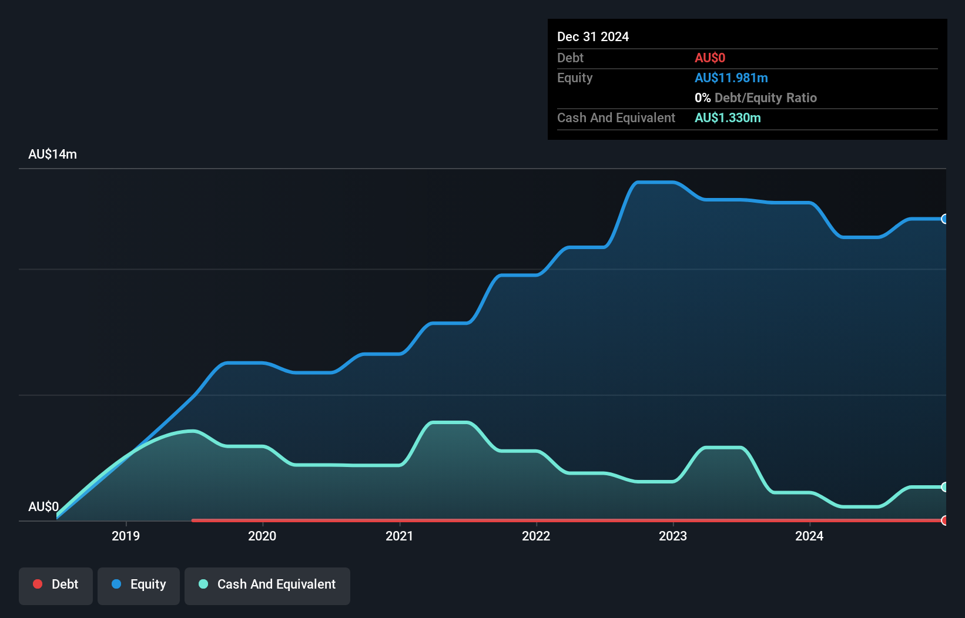This screenshot has width=965, height=618.
Task: Click the 2021 x-axis label
Action: coord(399,536)
